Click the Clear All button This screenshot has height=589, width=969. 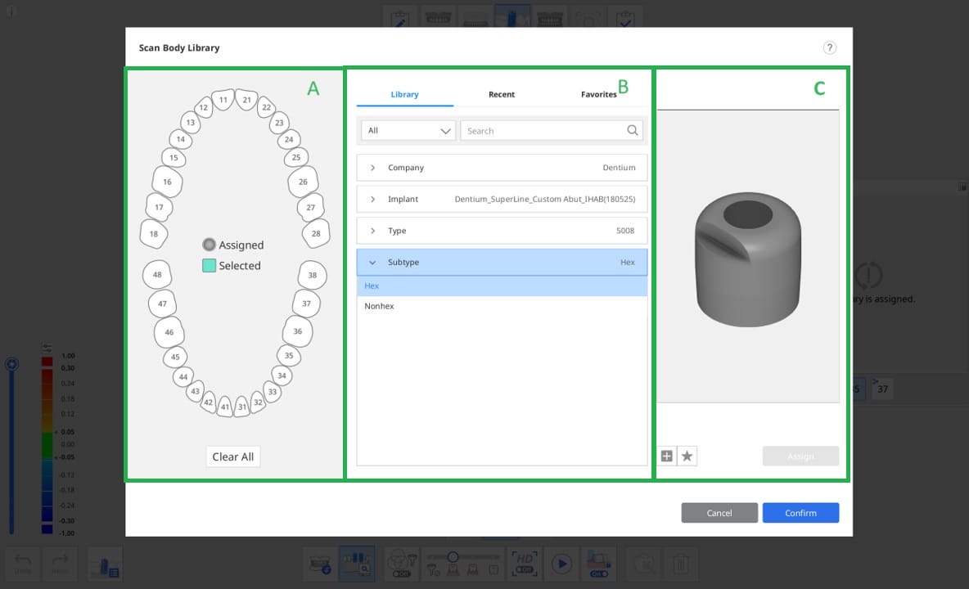click(233, 456)
